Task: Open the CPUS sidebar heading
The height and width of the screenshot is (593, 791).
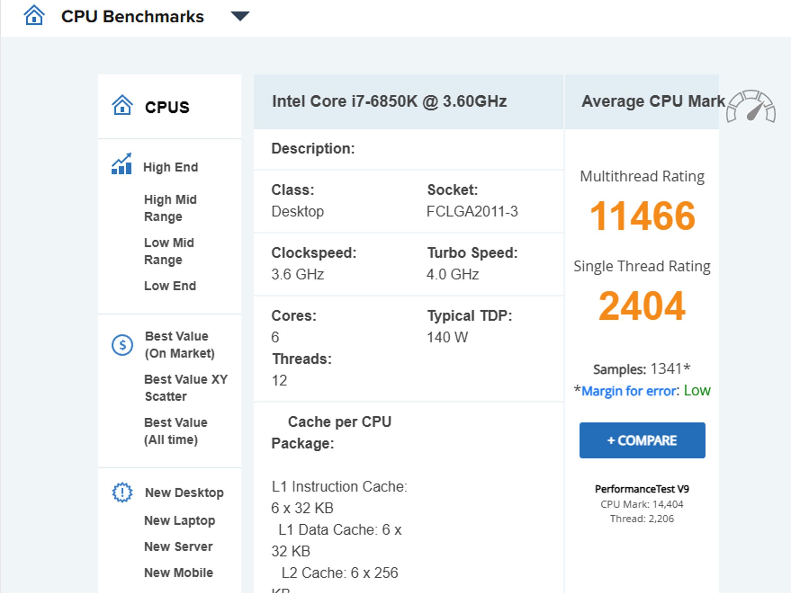Action: click(167, 107)
